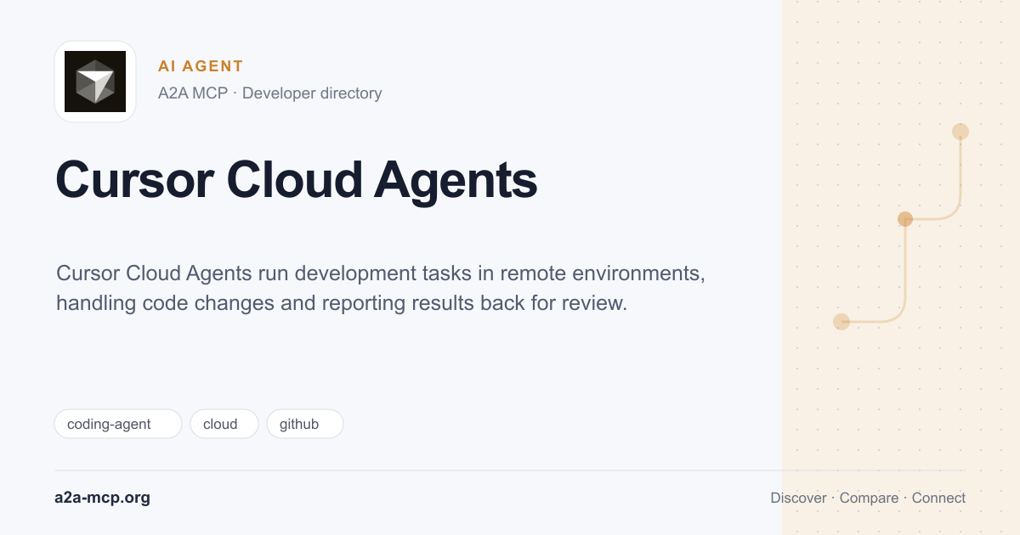This screenshot has width=1020, height=535.
Task: Click the AI AGENT label
Action: click(x=201, y=66)
